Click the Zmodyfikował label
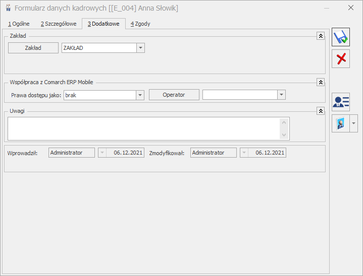 click(x=167, y=153)
